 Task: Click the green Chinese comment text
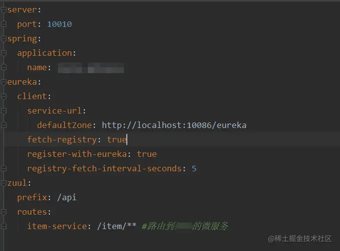(x=185, y=226)
